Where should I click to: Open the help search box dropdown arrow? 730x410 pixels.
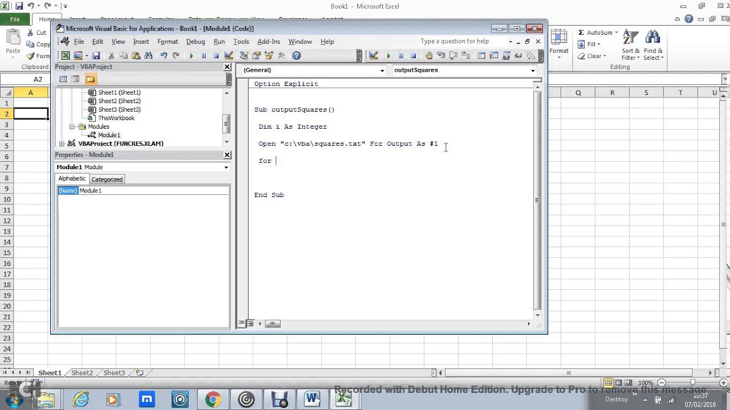[510, 42]
